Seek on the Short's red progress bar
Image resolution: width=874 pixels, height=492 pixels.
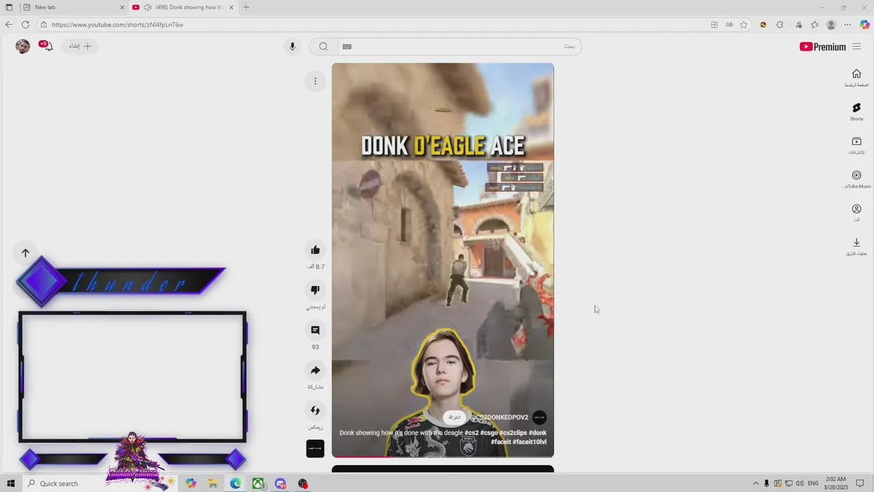[x=442, y=456]
